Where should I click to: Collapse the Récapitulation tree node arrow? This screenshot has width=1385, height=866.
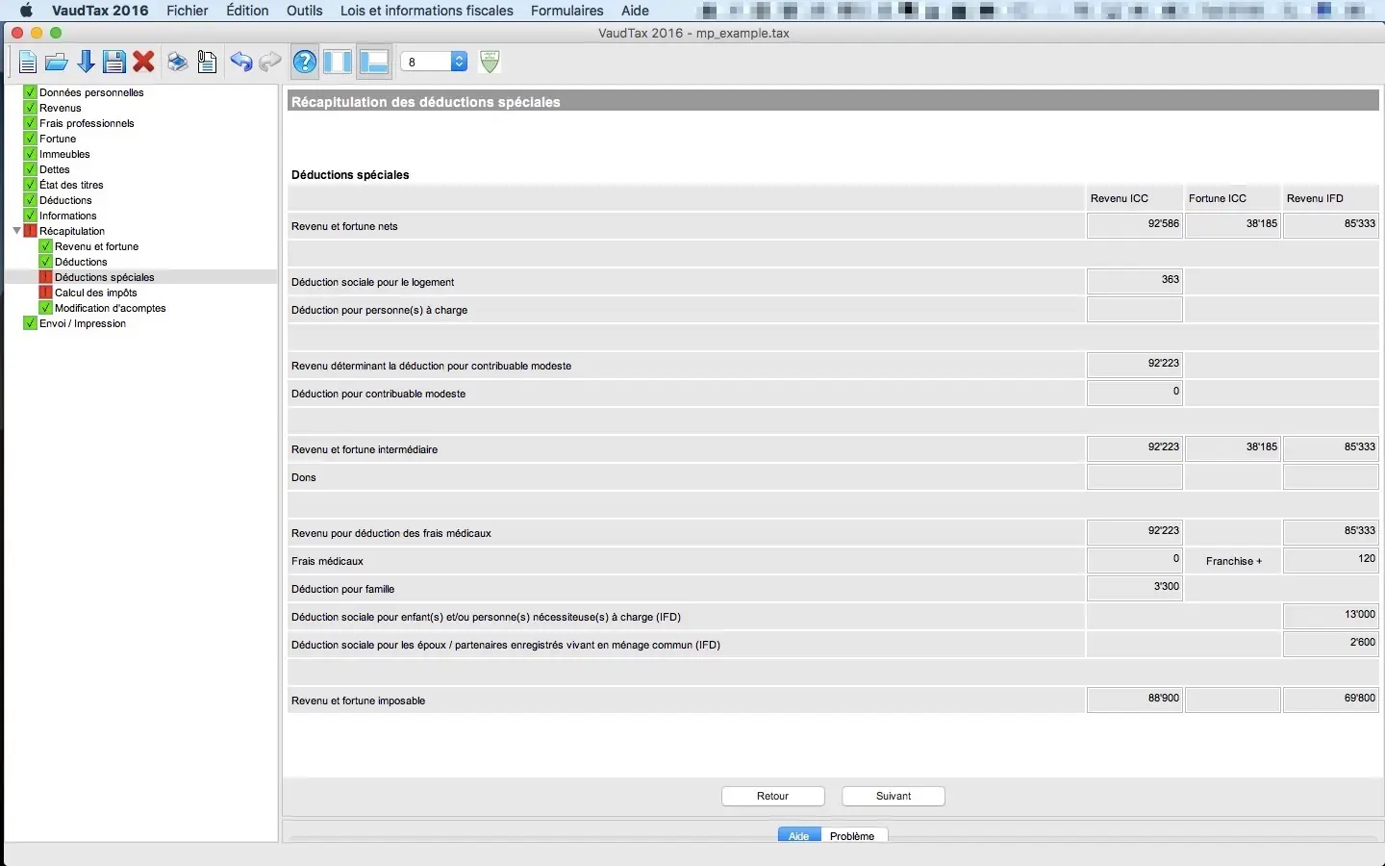[16, 231]
